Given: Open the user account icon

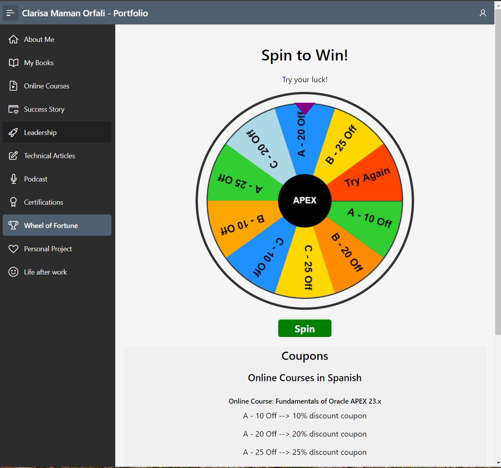Looking at the screenshot, I should (483, 13).
